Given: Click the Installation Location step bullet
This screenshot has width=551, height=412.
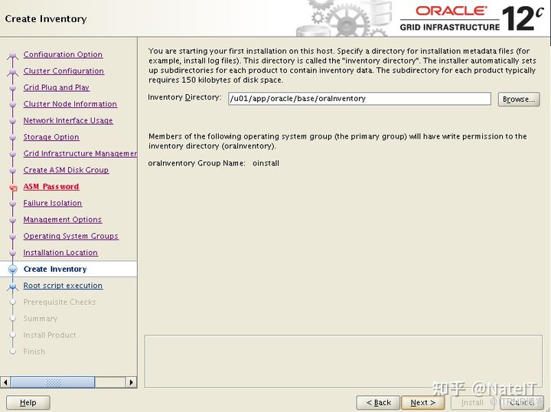Looking at the screenshot, I should (x=13, y=253).
